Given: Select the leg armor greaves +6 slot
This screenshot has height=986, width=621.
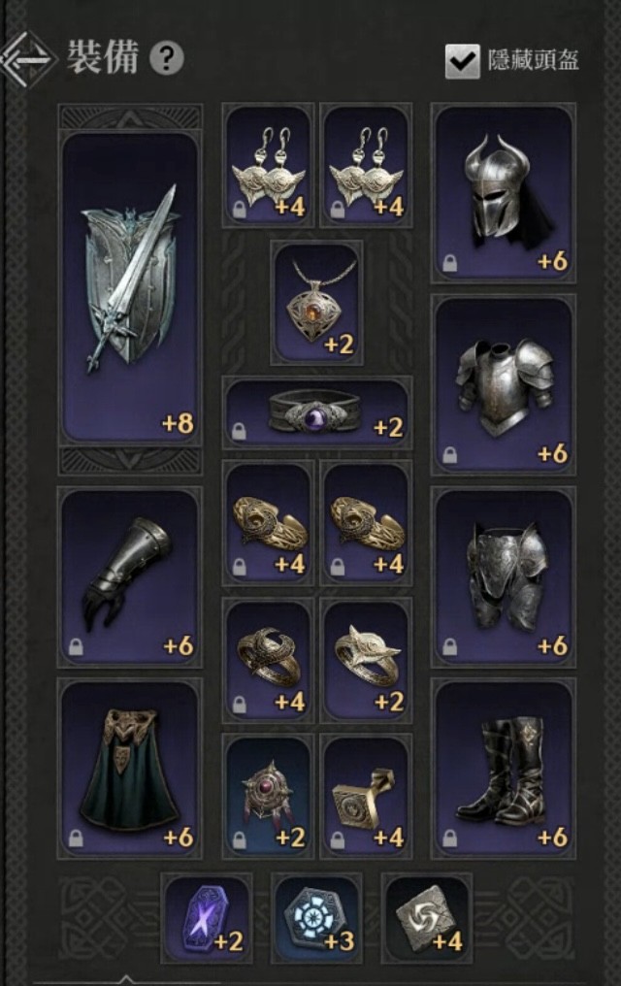Looking at the screenshot, I should click(x=504, y=576).
